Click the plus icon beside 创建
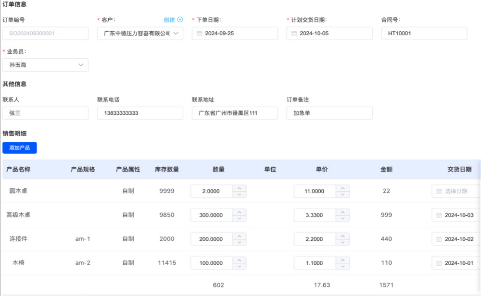This screenshot has width=481, height=296. 180,20
